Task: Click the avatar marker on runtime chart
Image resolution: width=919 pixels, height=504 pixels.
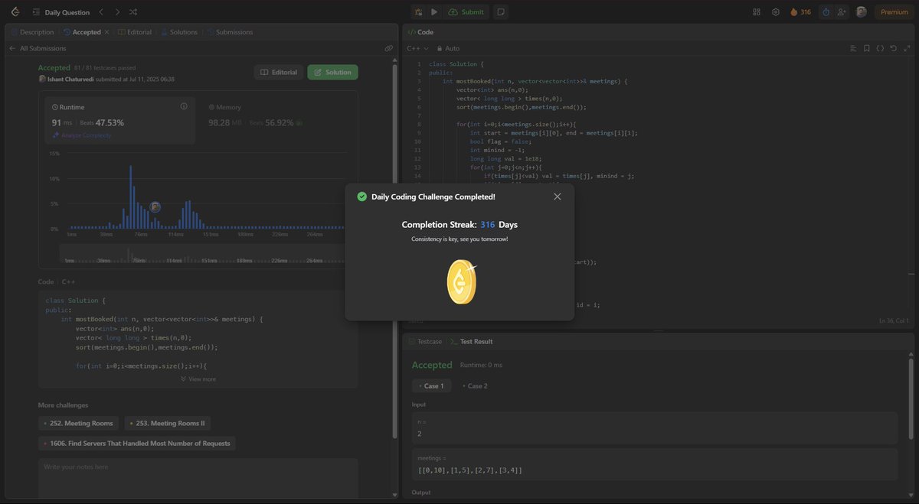Action: (x=155, y=207)
